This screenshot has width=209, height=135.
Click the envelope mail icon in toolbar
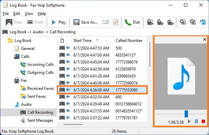pyautogui.click(x=106, y=22)
